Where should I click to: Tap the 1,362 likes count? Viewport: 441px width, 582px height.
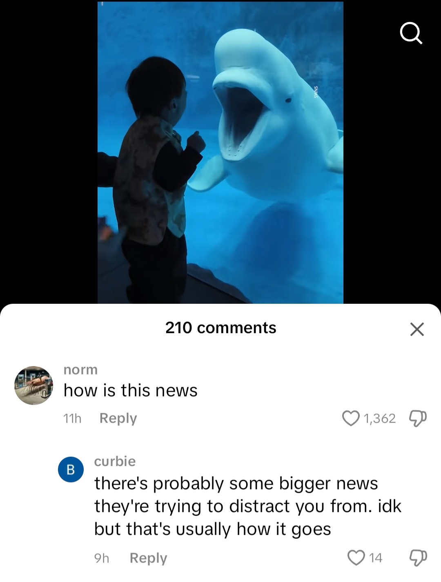pos(379,418)
